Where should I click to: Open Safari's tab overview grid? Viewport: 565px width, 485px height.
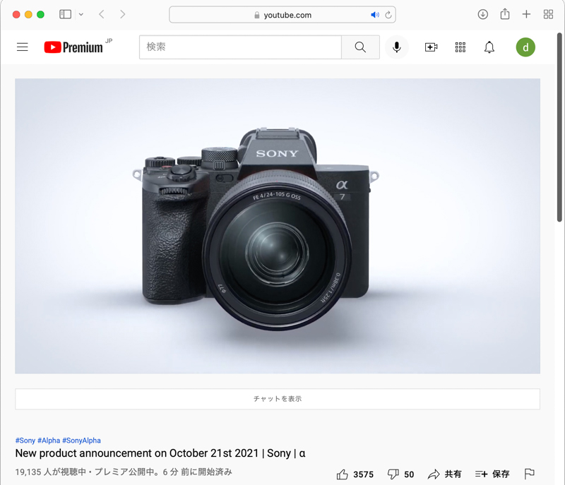pos(548,14)
